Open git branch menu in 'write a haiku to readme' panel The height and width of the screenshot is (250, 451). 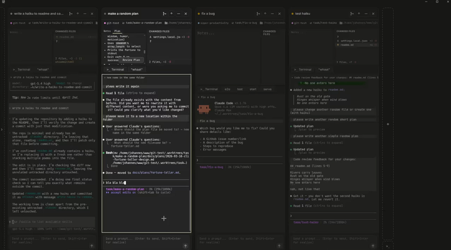click(71, 14)
